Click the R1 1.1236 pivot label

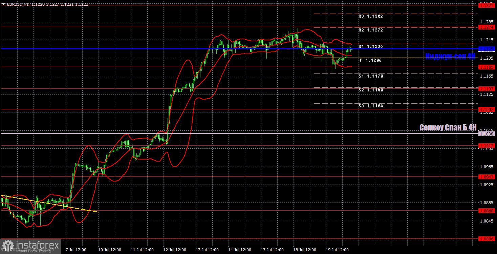371,46
